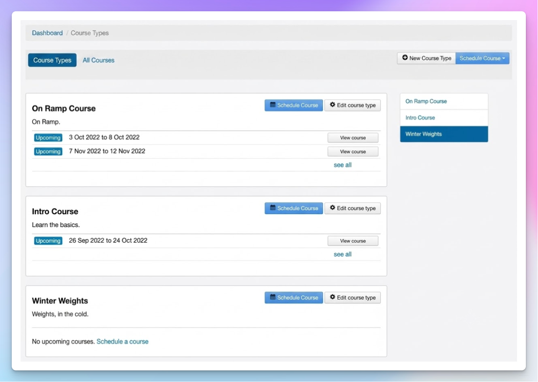The width and height of the screenshot is (538, 382).
Task: Select Intro Course in sidebar list
Action: (444, 118)
